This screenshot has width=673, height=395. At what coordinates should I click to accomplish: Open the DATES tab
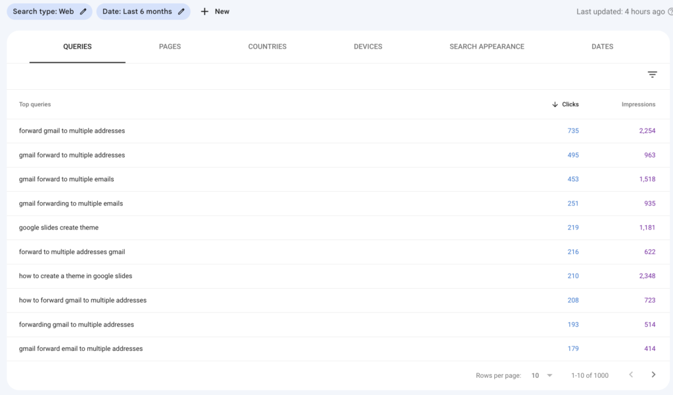point(602,47)
